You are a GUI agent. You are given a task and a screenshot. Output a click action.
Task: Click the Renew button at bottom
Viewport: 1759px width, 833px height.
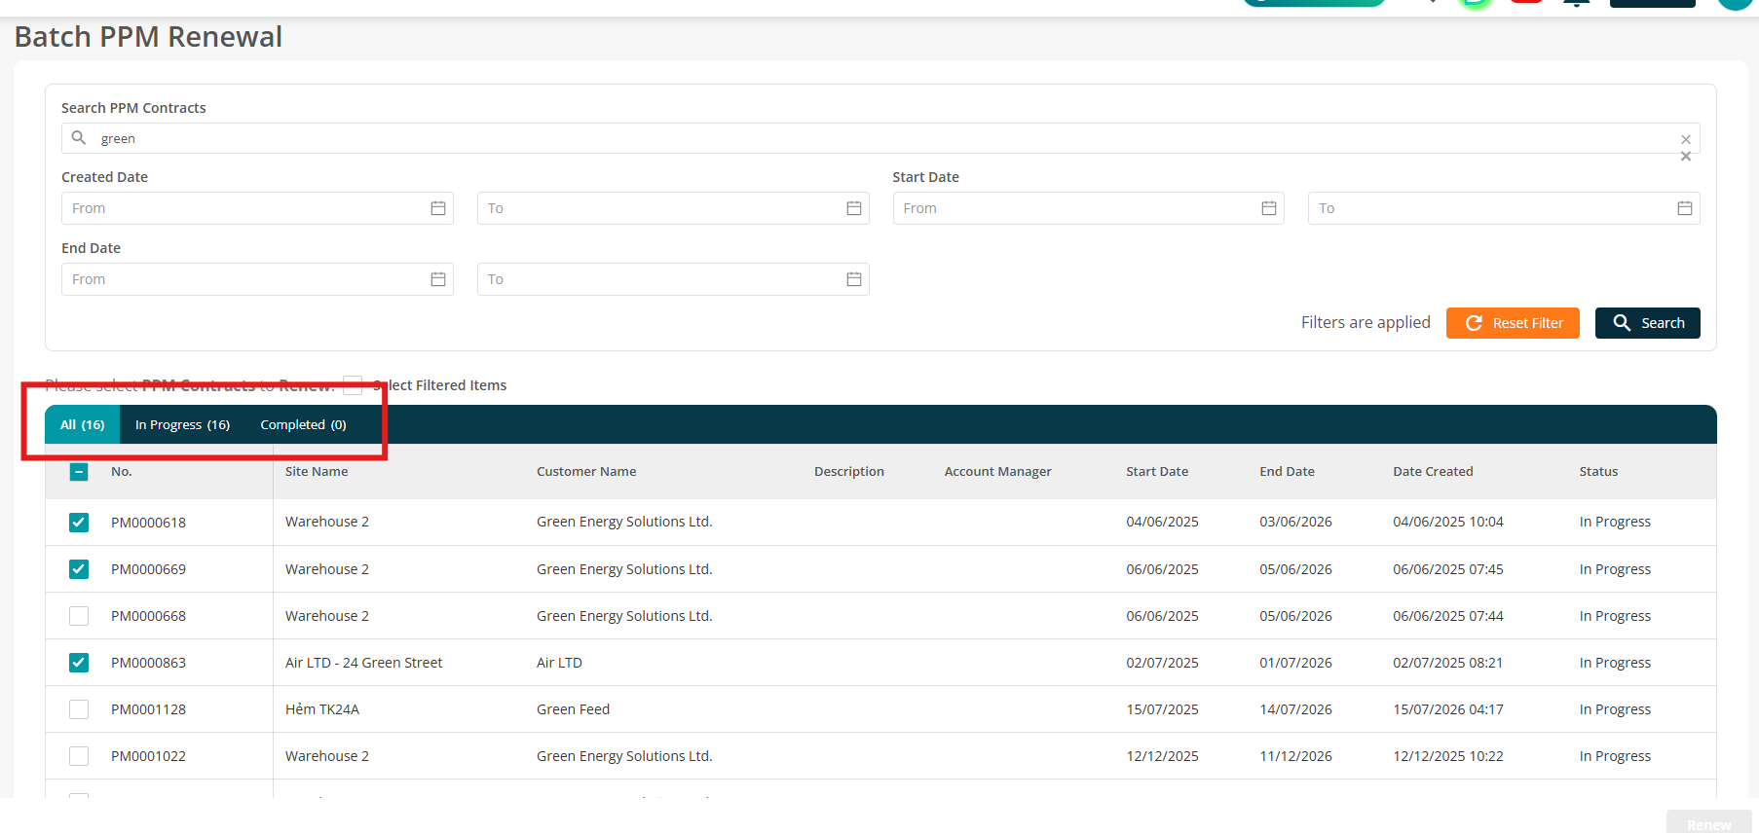[x=1709, y=823]
